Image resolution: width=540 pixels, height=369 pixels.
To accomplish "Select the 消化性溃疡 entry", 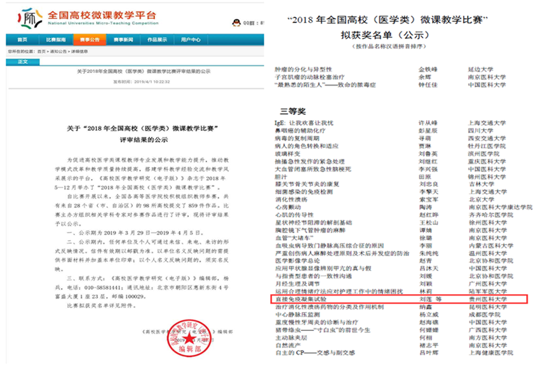I will 291,199.
